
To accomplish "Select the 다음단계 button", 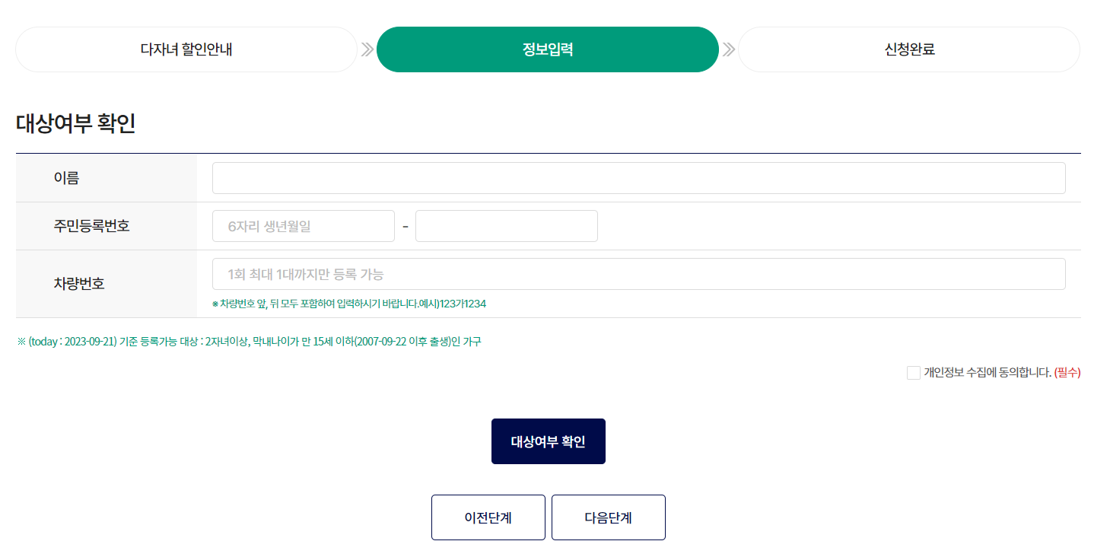I will [608, 517].
